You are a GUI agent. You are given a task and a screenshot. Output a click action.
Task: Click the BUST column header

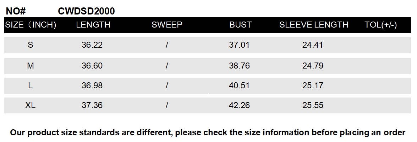pos(240,25)
